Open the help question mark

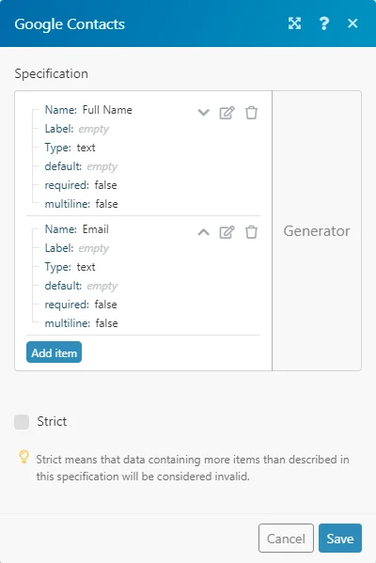point(324,23)
